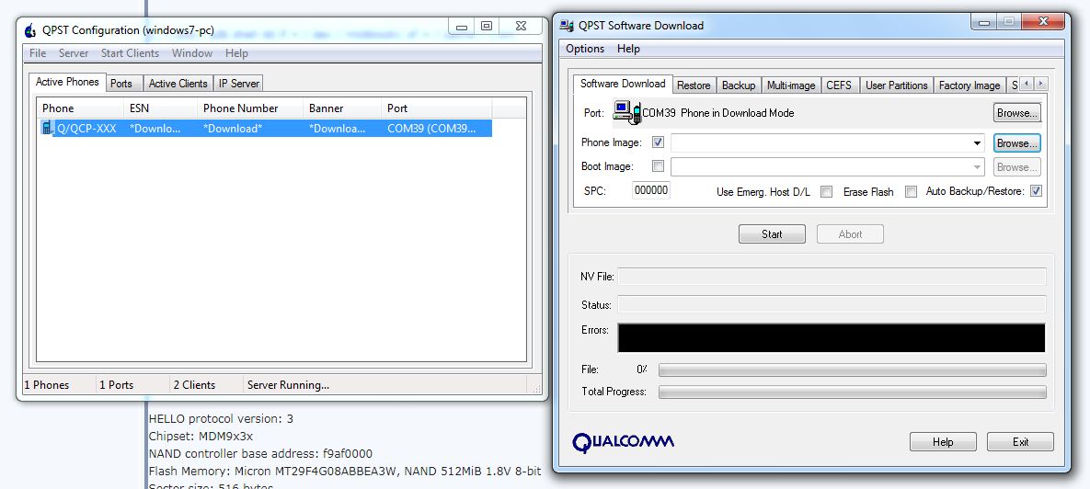Open Help menu in Software Download window
1090x489 pixels.
(x=628, y=49)
